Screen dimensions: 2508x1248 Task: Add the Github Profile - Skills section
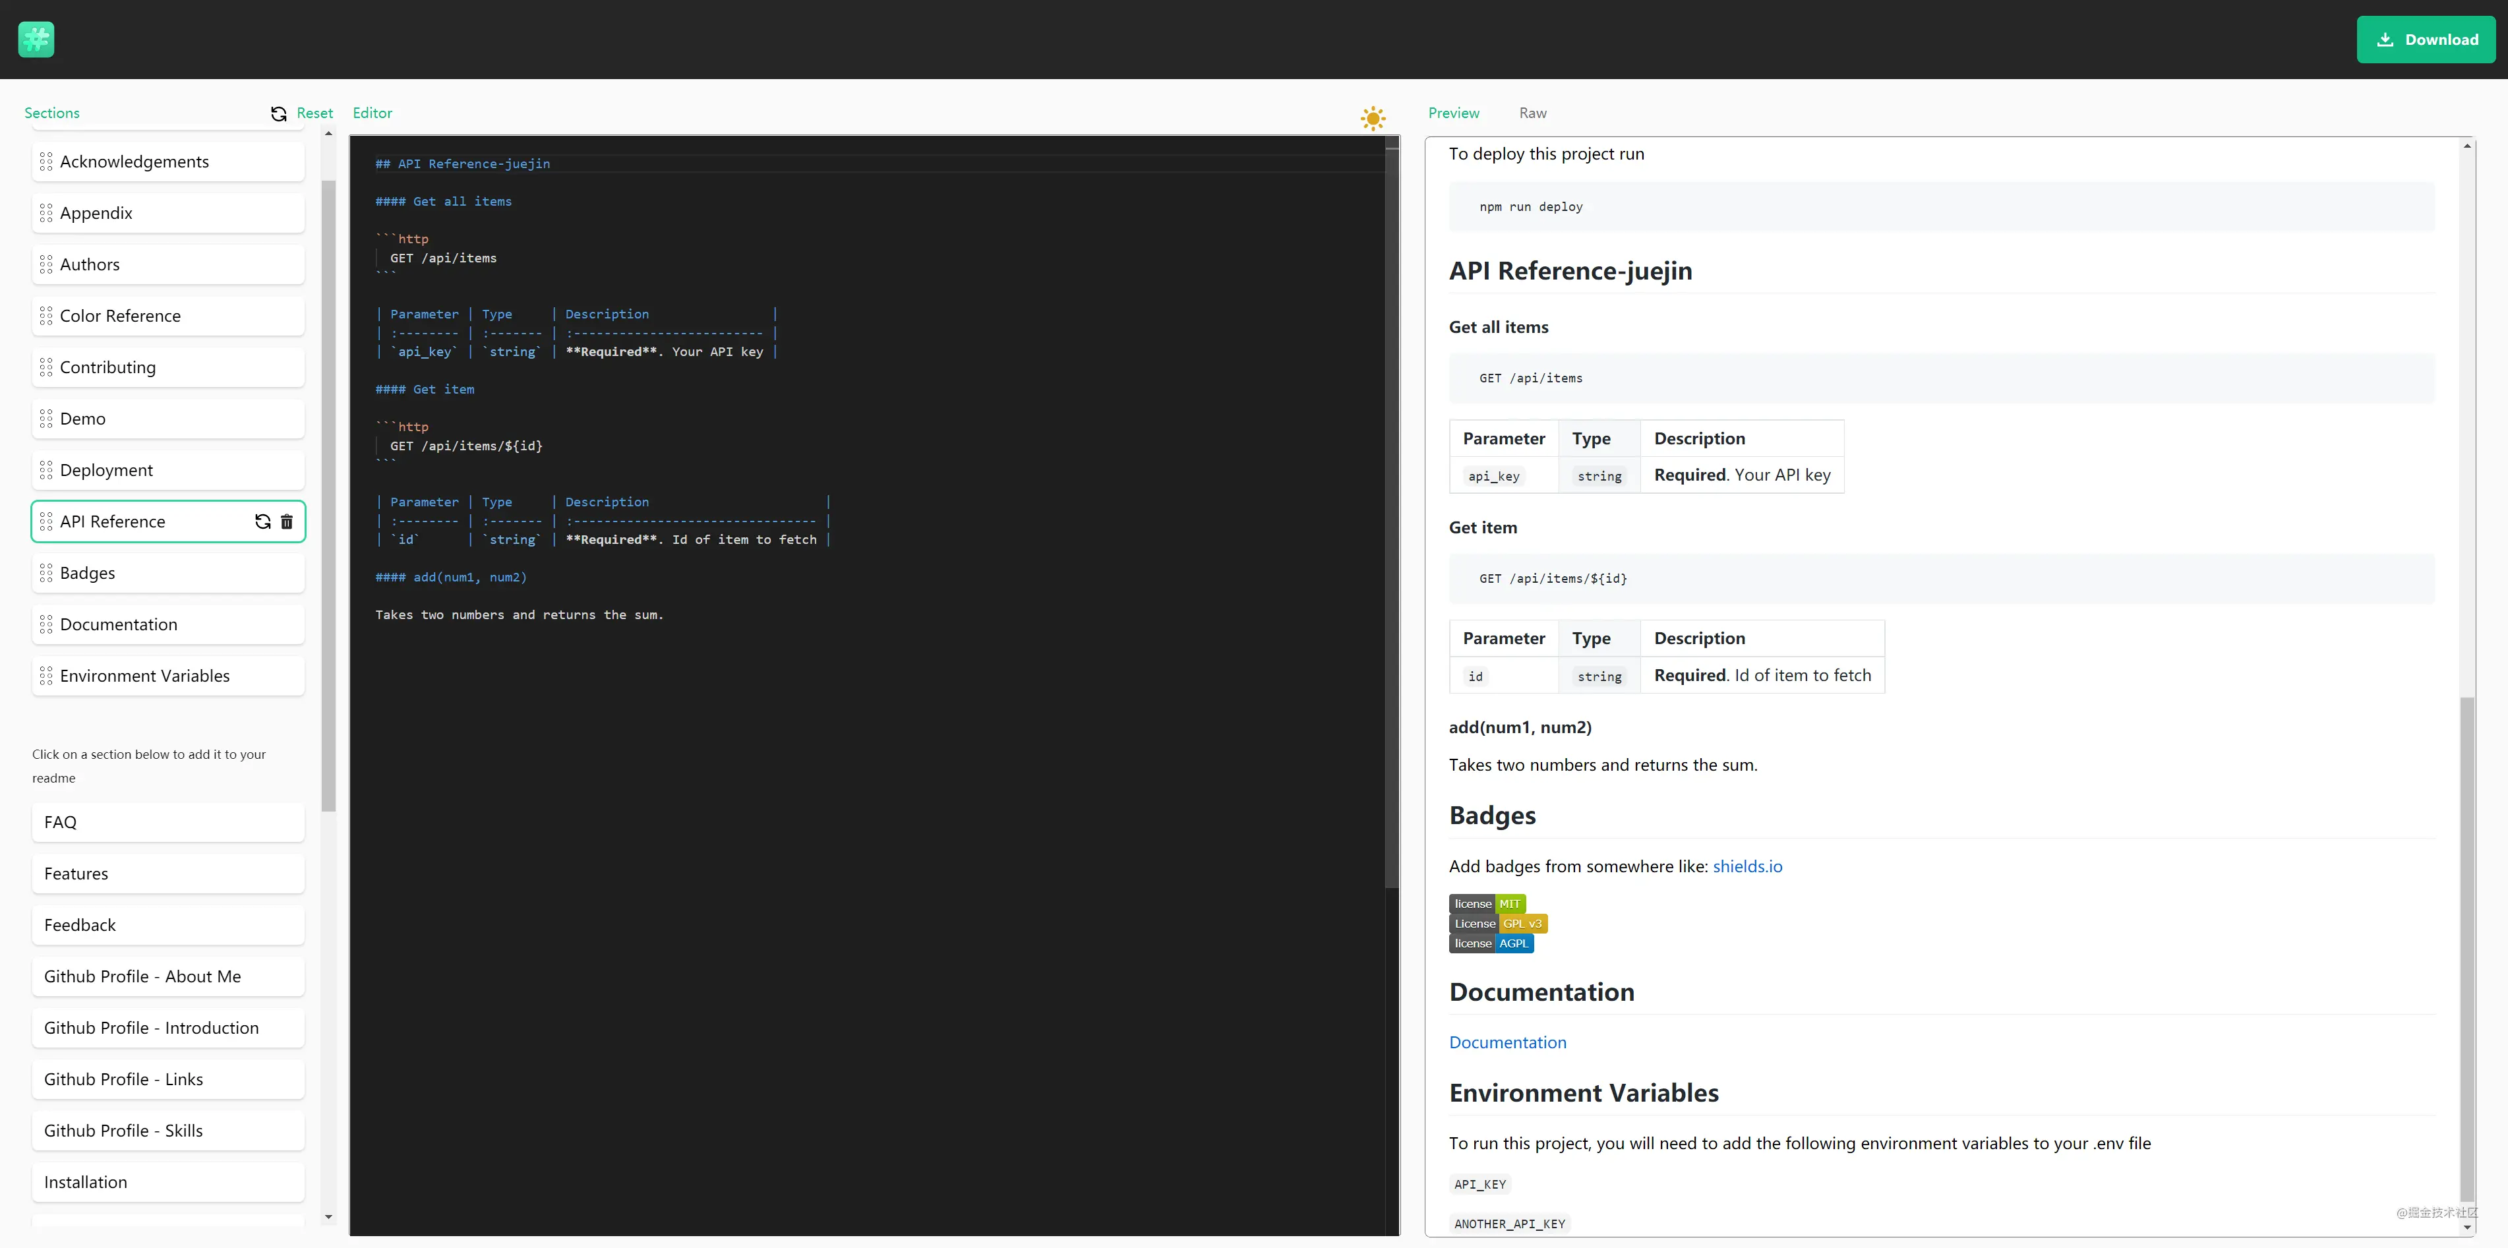click(167, 1131)
